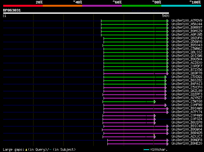Select the white BP063031 query sequence bar

coord(86,13)
